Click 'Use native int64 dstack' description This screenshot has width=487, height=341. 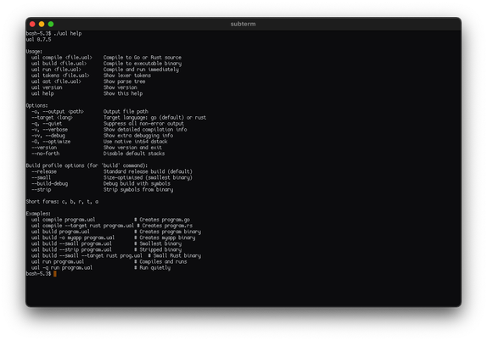coord(136,142)
